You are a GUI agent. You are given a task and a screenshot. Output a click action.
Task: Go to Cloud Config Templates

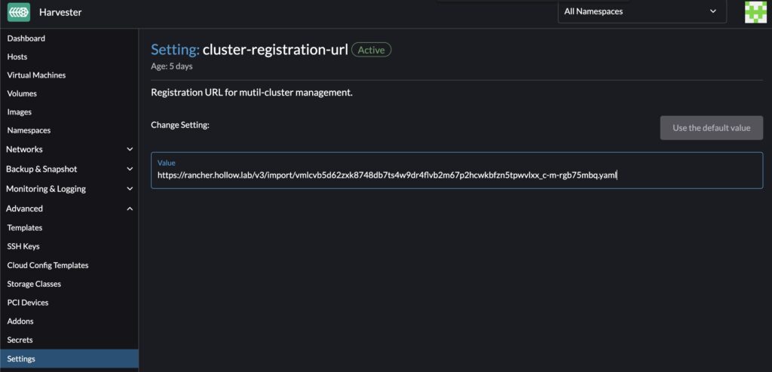tap(47, 265)
